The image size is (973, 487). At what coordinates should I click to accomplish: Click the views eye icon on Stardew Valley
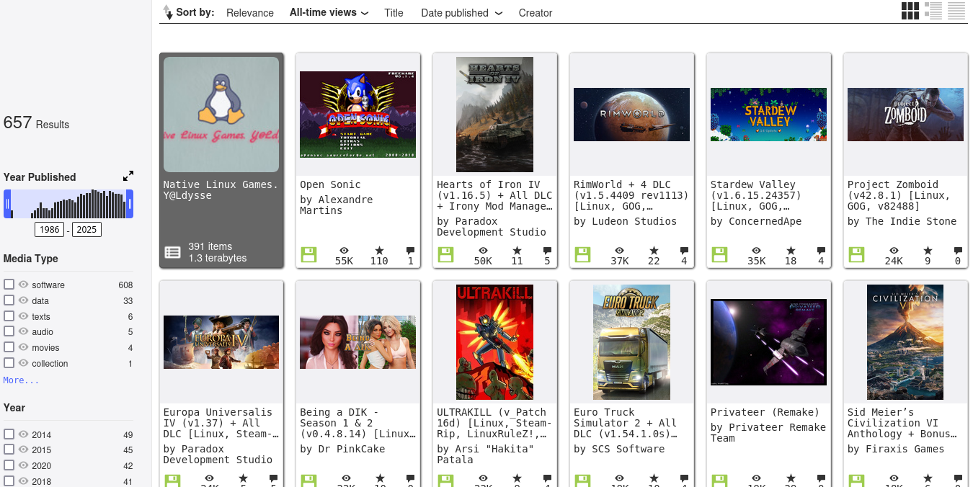tap(756, 251)
